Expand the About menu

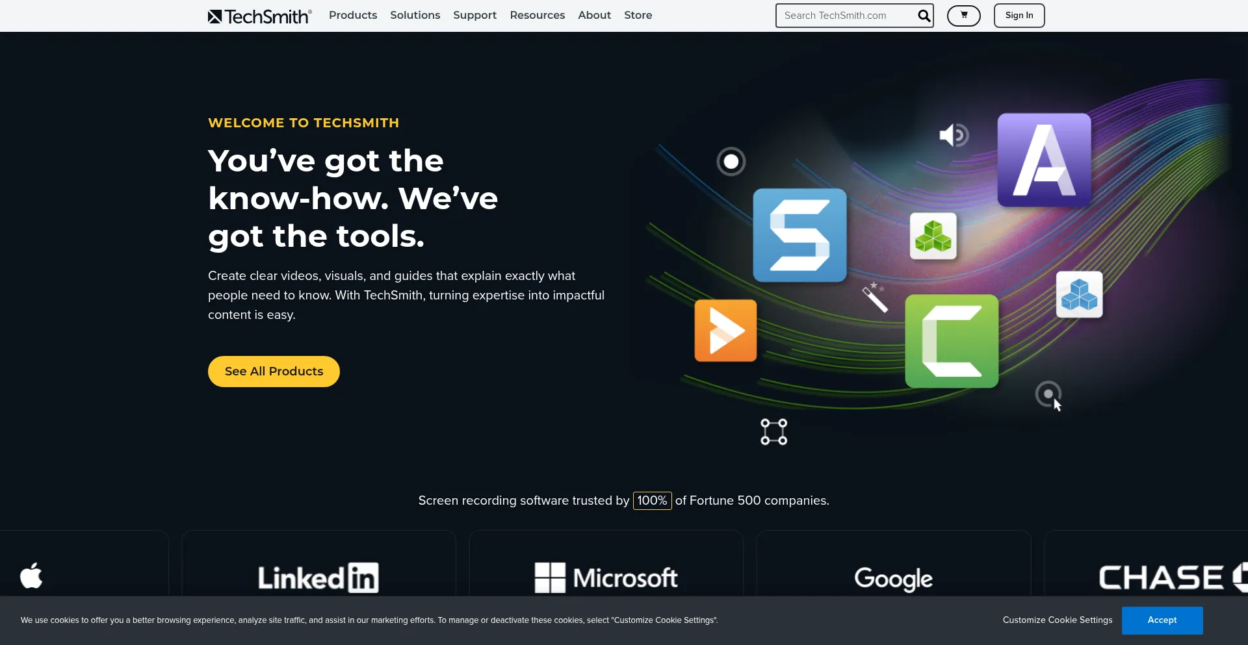tap(594, 16)
